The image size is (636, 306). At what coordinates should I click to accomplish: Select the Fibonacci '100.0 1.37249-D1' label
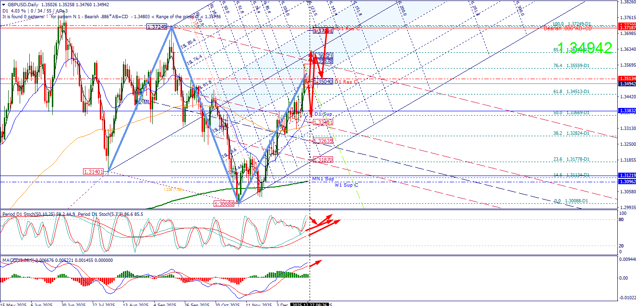(x=571, y=24)
